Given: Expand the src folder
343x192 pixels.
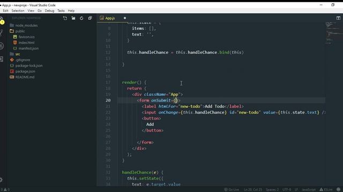Looking at the screenshot, I should [18, 54].
